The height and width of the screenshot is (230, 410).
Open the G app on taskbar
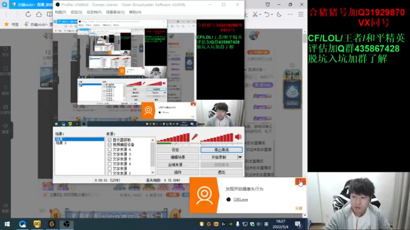(x=52, y=224)
